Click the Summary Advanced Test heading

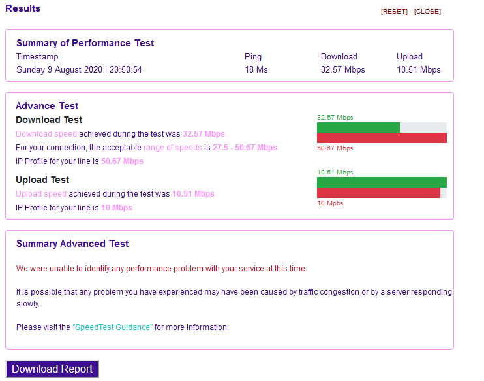(x=72, y=244)
